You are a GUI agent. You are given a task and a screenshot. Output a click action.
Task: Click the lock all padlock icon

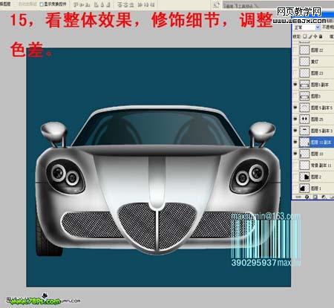click(321, 36)
